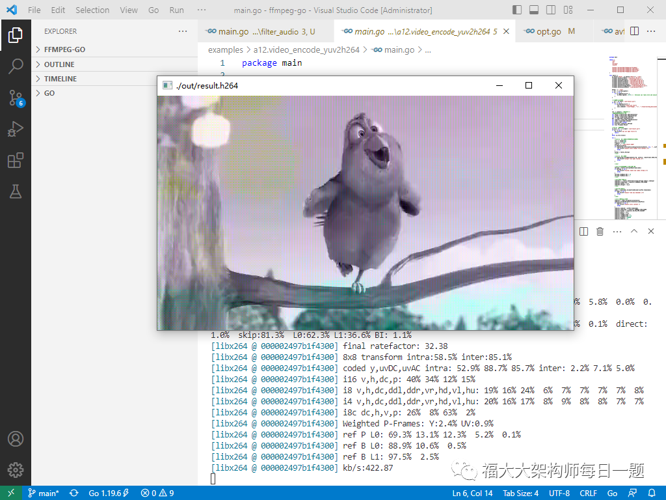
Task: Open the Run and Debug view
Action: [16, 129]
